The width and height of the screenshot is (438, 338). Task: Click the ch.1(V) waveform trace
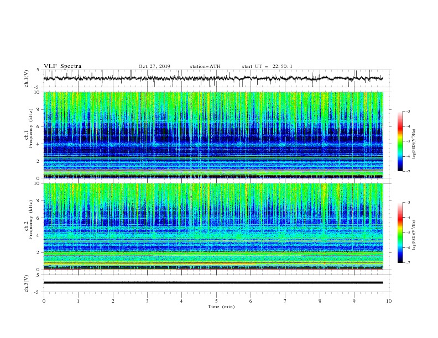click(213, 78)
